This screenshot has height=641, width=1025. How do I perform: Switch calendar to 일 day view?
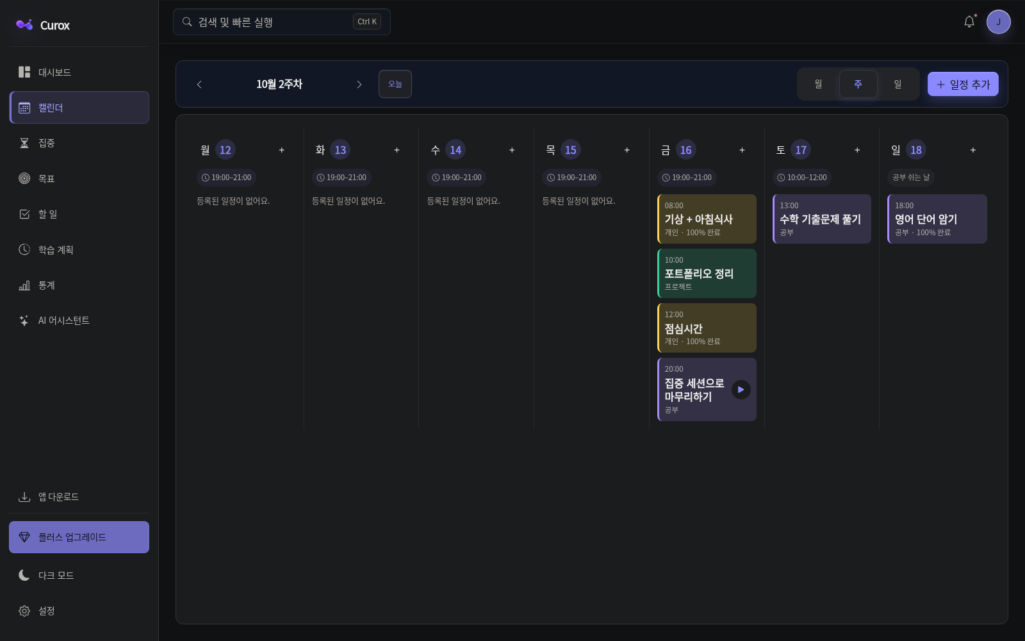pyautogui.click(x=898, y=84)
